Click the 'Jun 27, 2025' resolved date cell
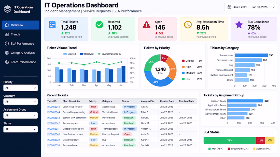 click(186, 118)
